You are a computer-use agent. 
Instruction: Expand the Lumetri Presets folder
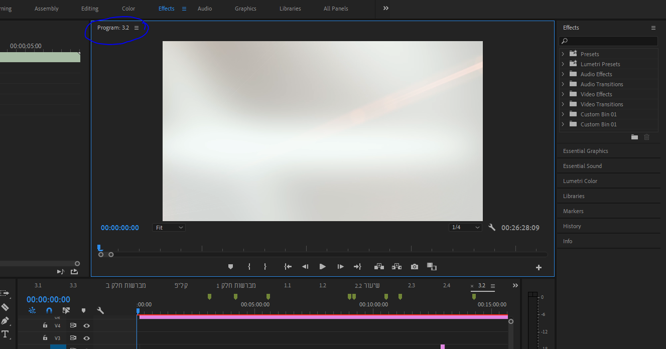[563, 64]
